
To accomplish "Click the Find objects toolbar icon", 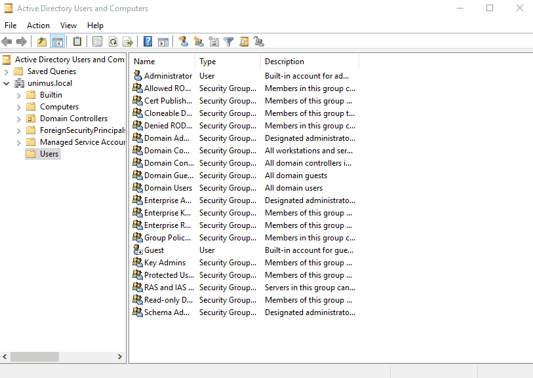I will pyautogui.click(x=244, y=42).
